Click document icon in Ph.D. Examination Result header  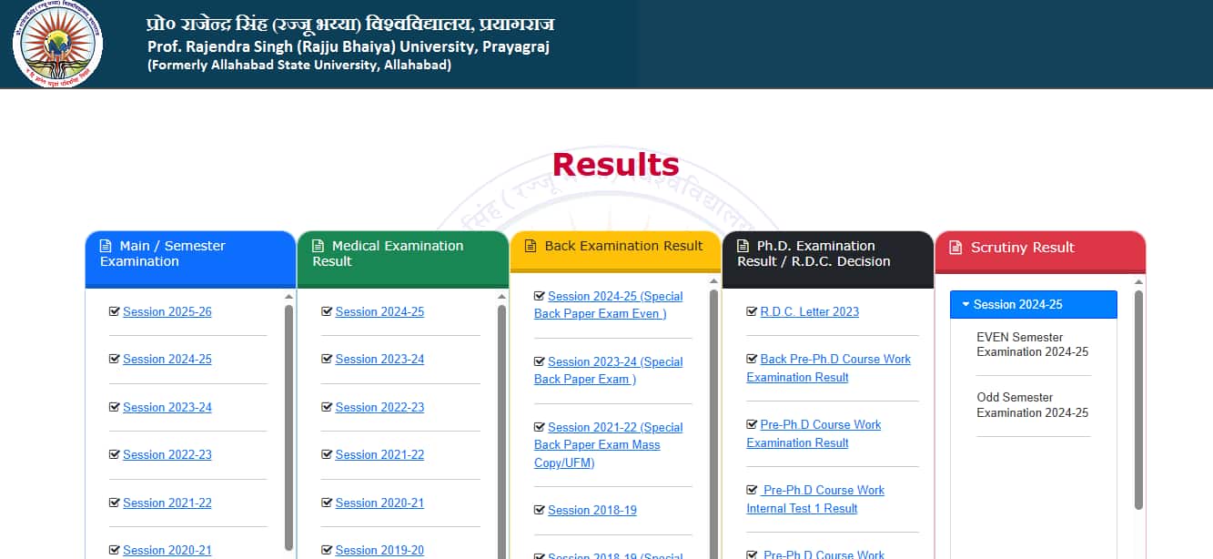pos(743,246)
